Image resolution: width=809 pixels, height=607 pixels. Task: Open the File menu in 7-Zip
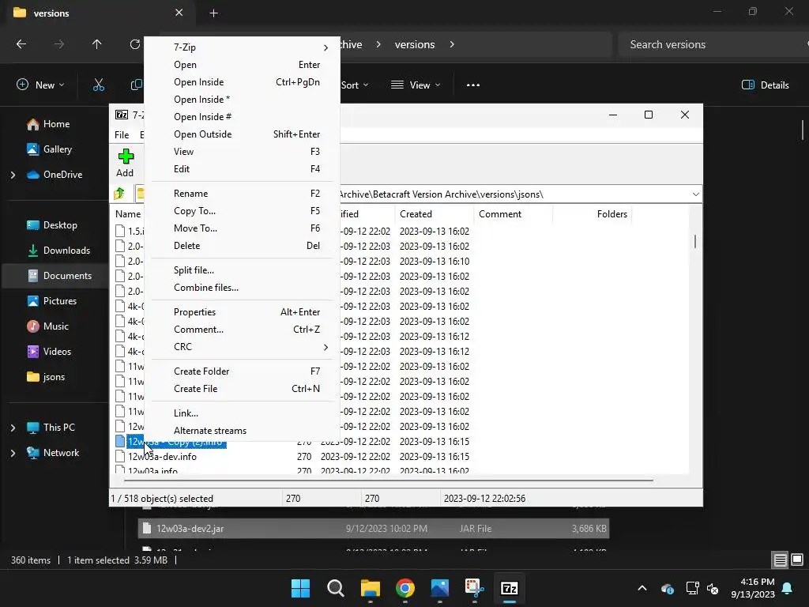(122, 135)
